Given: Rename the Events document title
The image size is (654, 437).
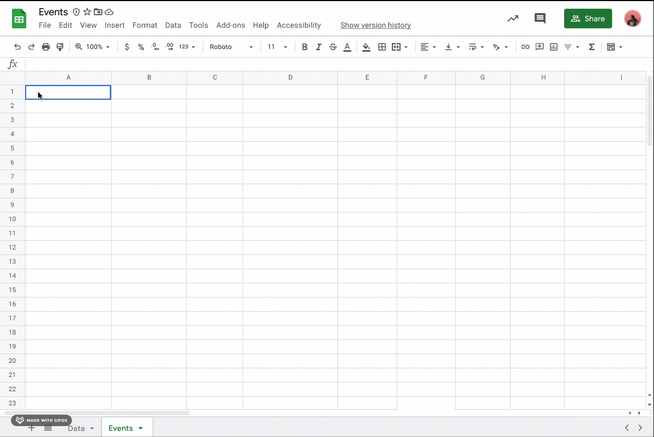Looking at the screenshot, I should click(x=53, y=12).
